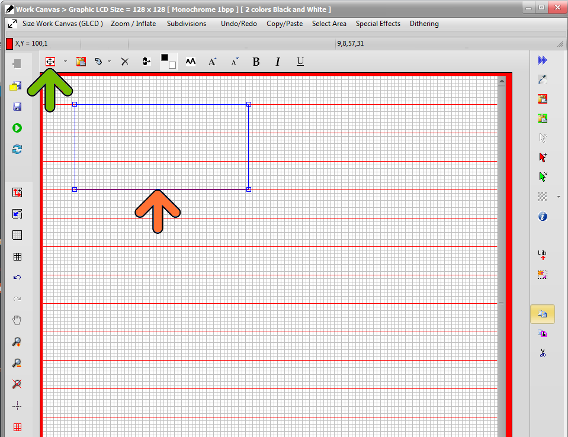Click the scissors cut icon

coord(543,353)
